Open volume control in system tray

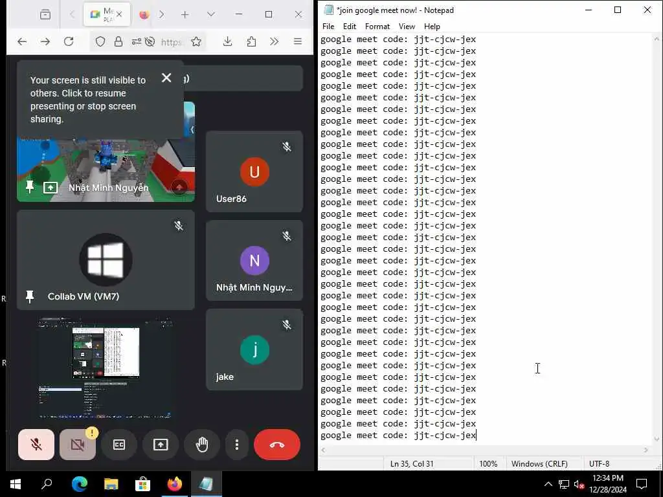click(x=579, y=484)
